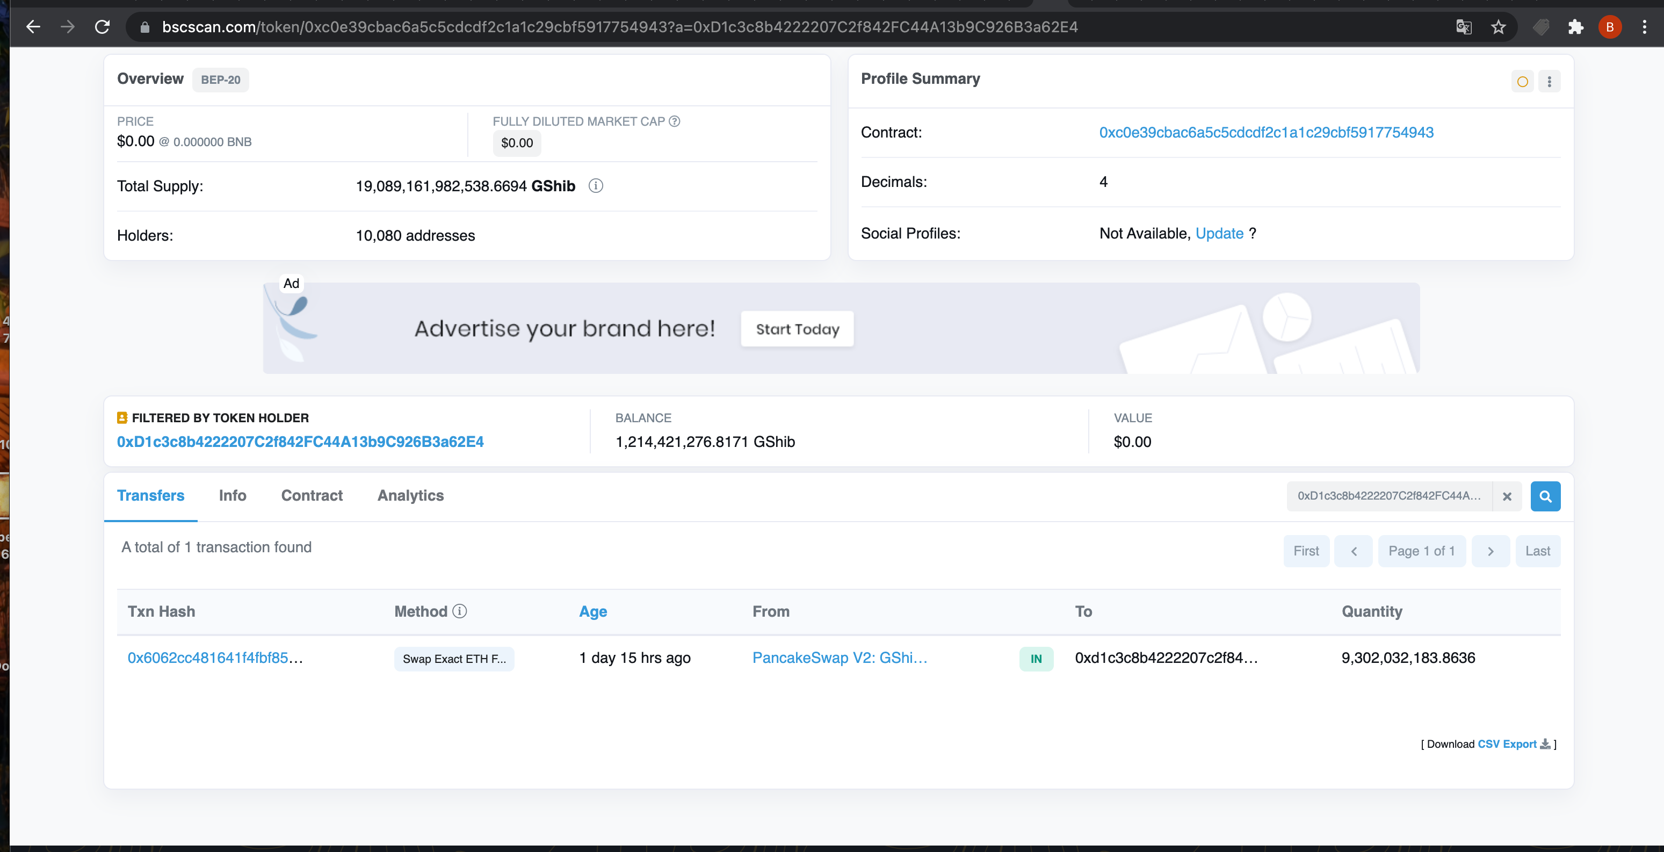Click the orange circle in Profile Summary
Image resolution: width=1664 pixels, height=852 pixels.
coord(1522,82)
